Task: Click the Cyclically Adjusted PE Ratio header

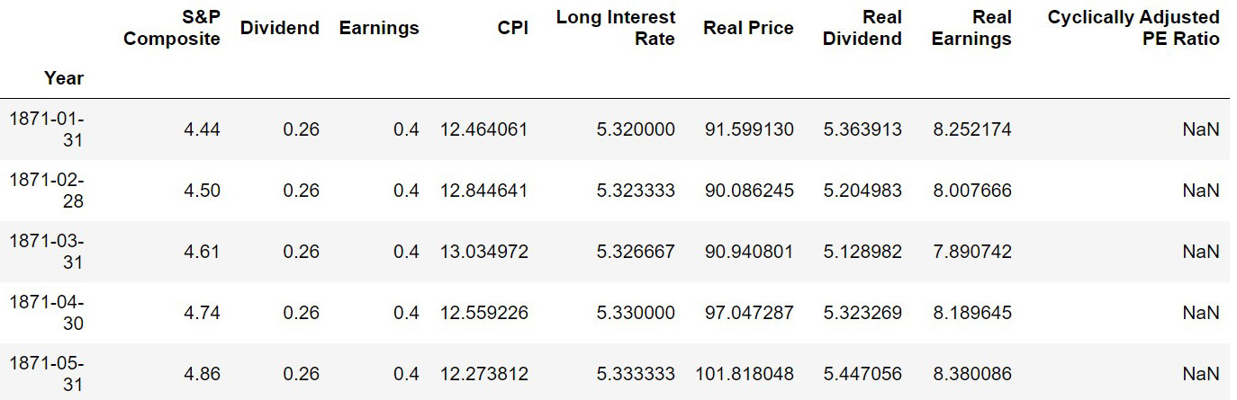Action: (x=1134, y=28)
